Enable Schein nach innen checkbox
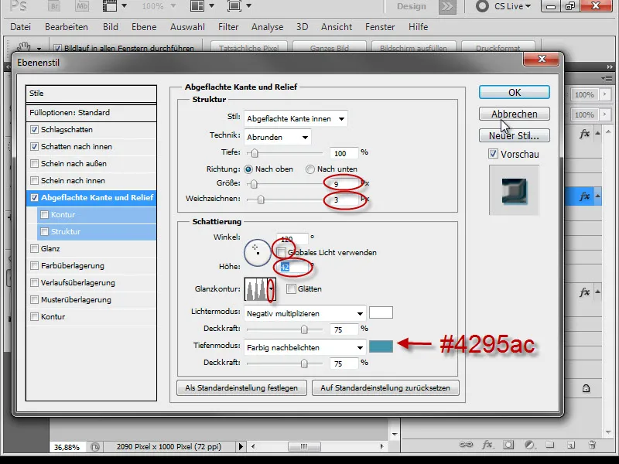The height and width of the screenshot is (464, 619). [x=34, y=180]
